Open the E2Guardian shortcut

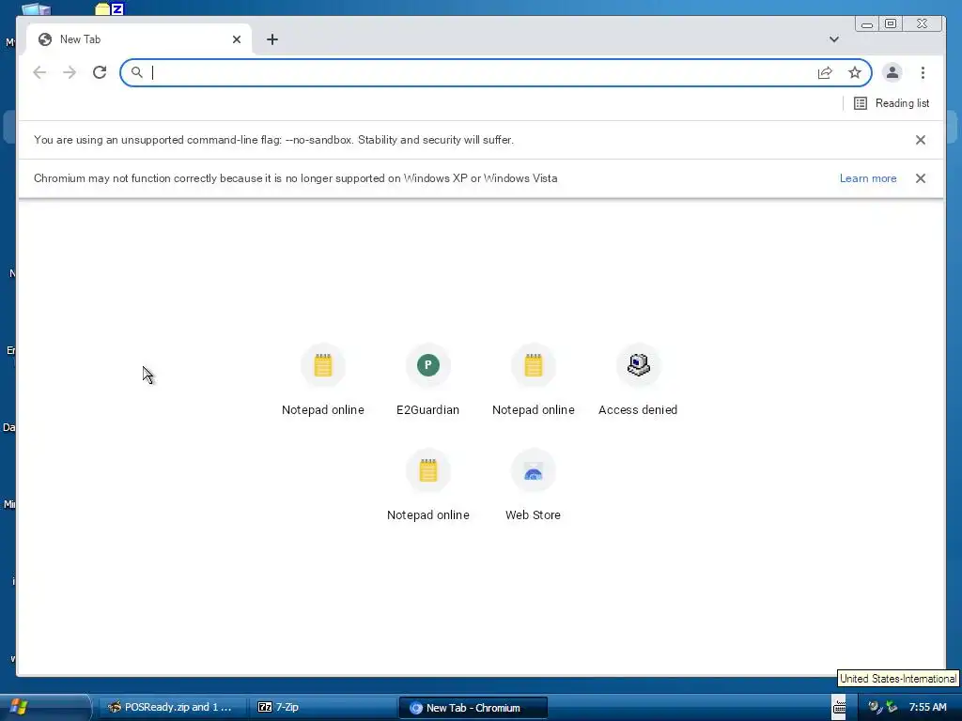(428, 381)
